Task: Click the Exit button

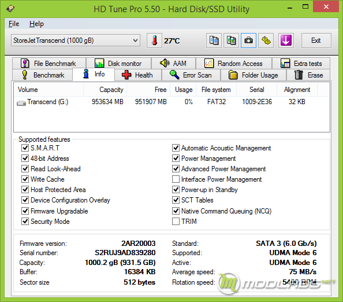Action: click(316, 40)
